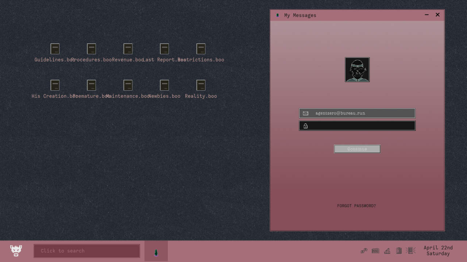467x262 pixels.
Task: Open the Newbies.boo file icon
Action: click(x=164, y=85)
